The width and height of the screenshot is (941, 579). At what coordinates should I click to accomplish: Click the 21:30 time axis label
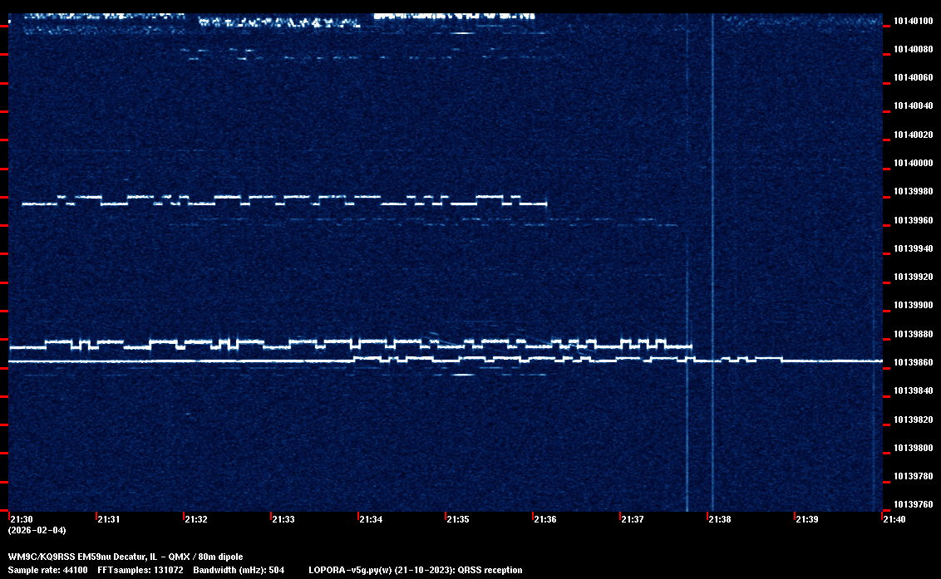22,519
